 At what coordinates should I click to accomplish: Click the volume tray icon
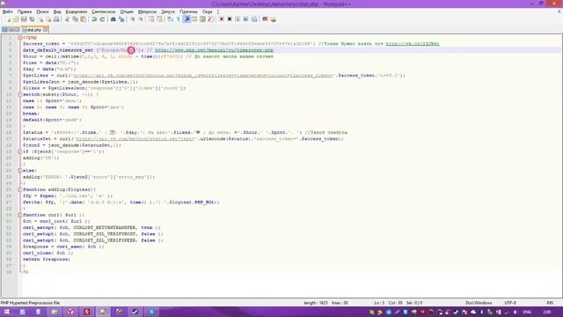[516, 312]
